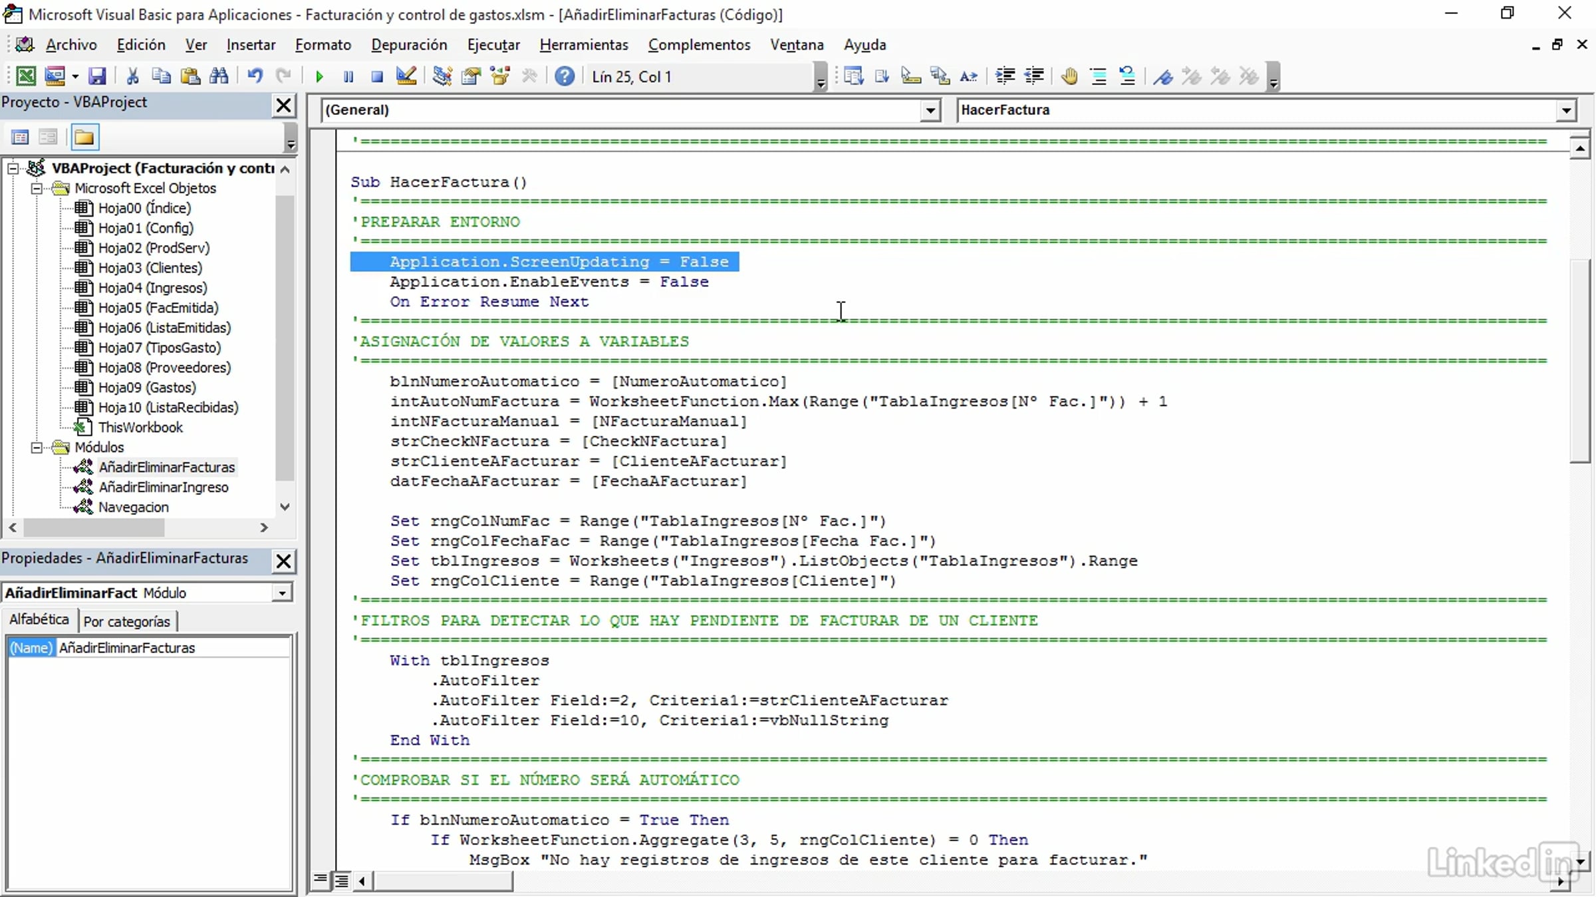
Task: Open the (General) object dropdown
Action: pyautogui.click(x=930, y=110)
